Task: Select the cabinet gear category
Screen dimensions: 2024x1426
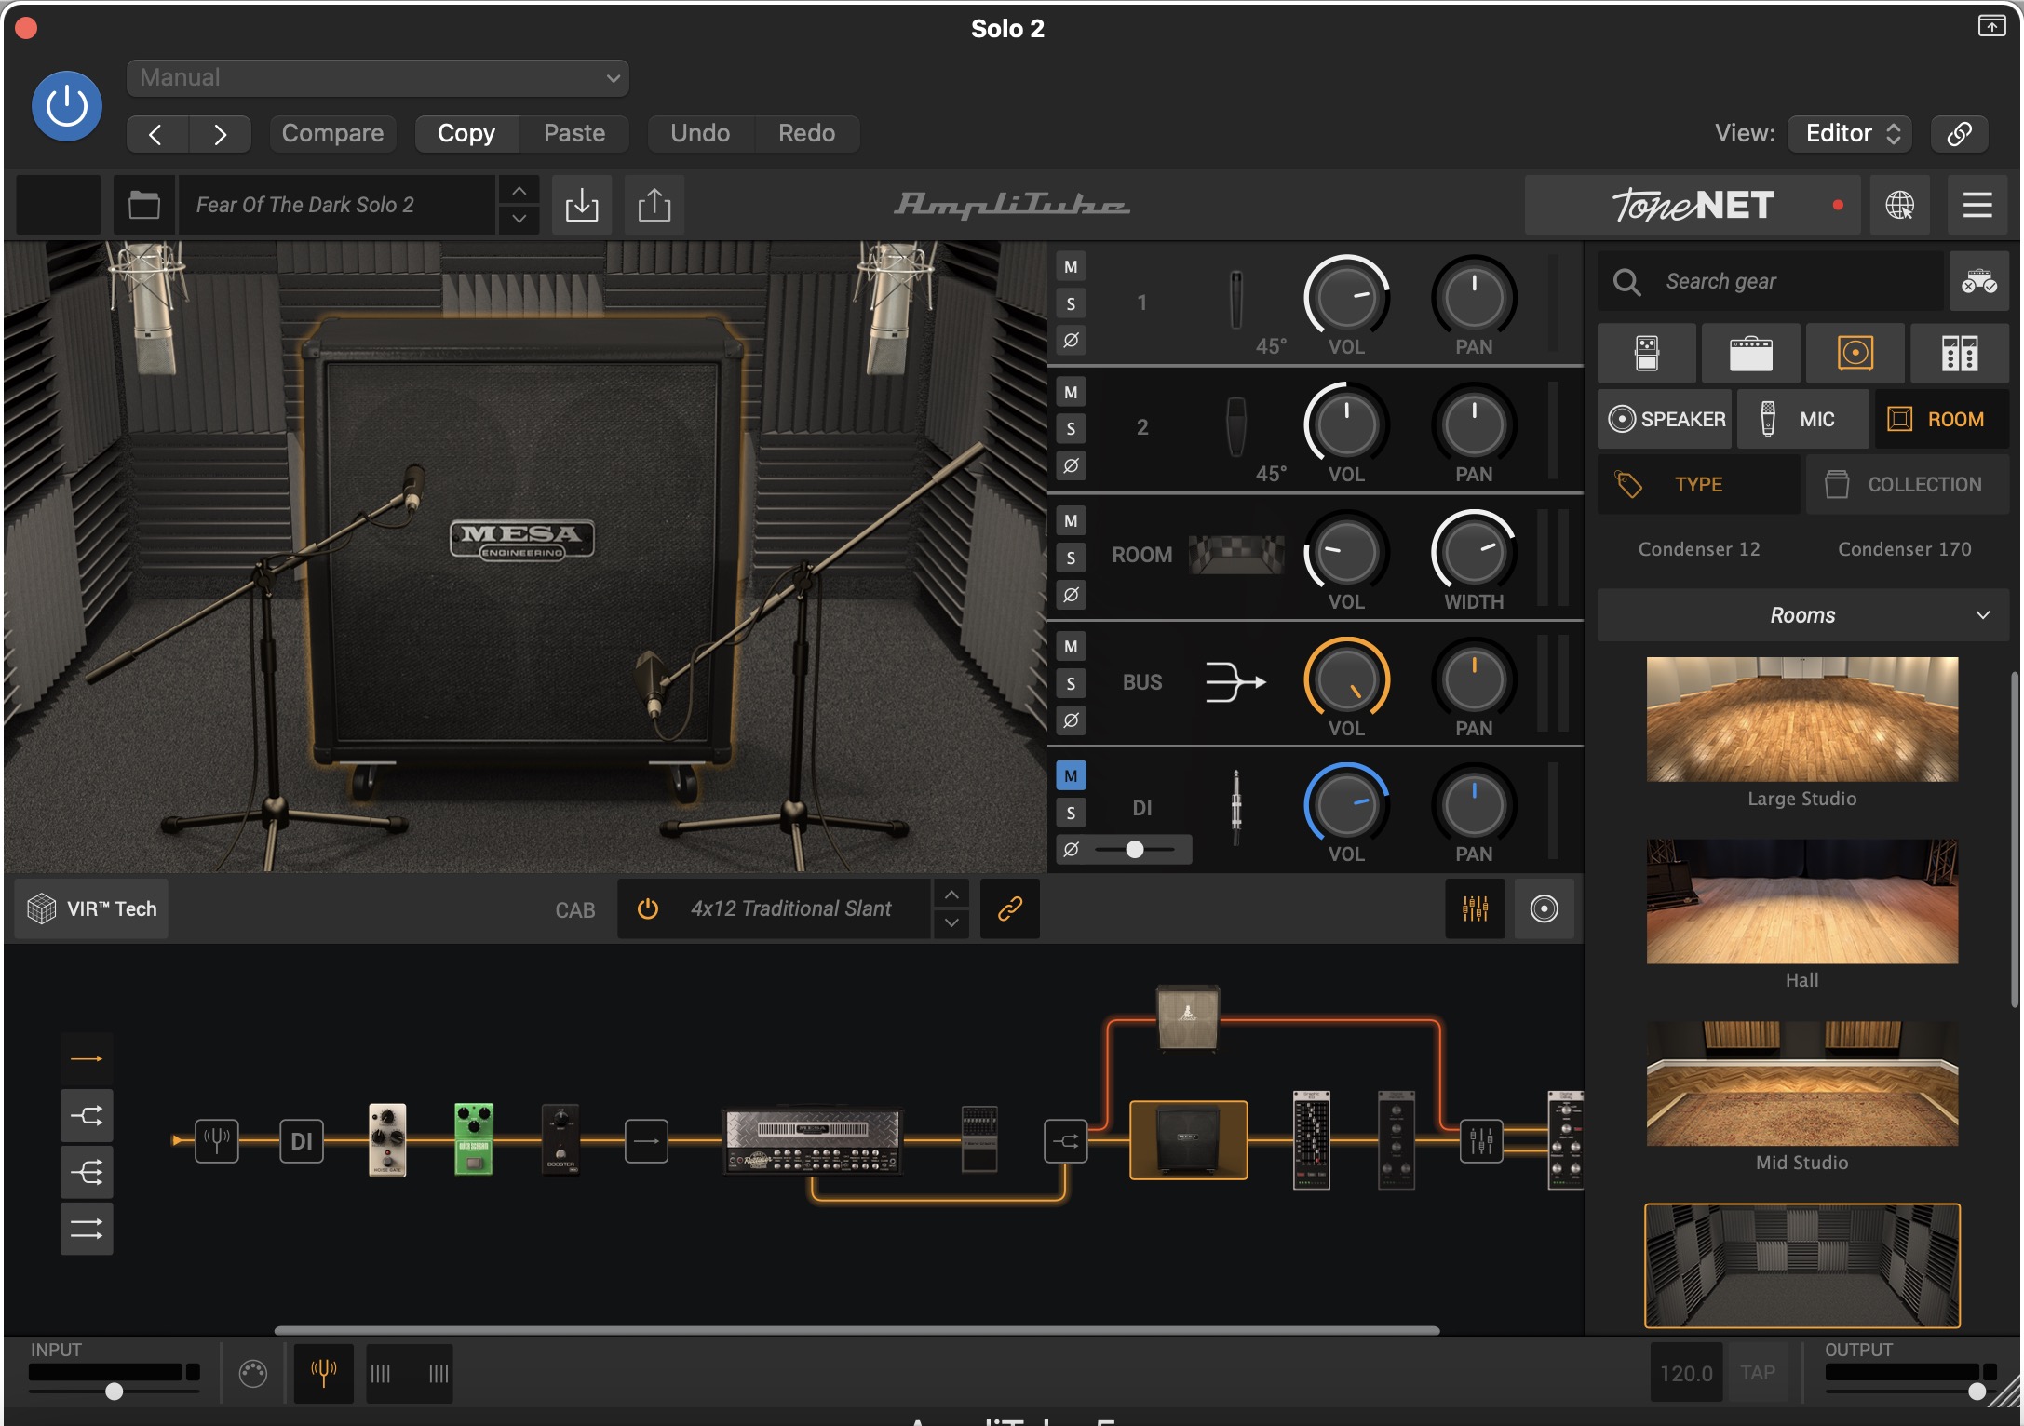Action: (x=1855, y=354)
